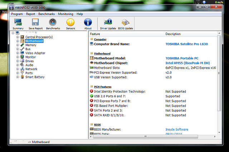Click the Video Adapter monitor icon
Viewport: 229px width, 152px height.
point(22,53)
